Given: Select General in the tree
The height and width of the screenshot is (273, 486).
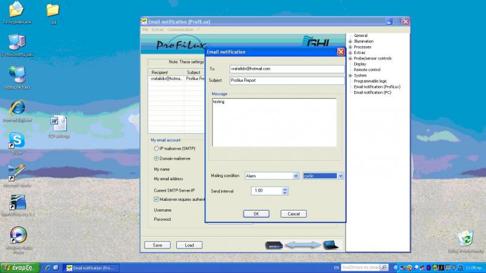Looking at the screenshot, I should [x=360, y=36].
